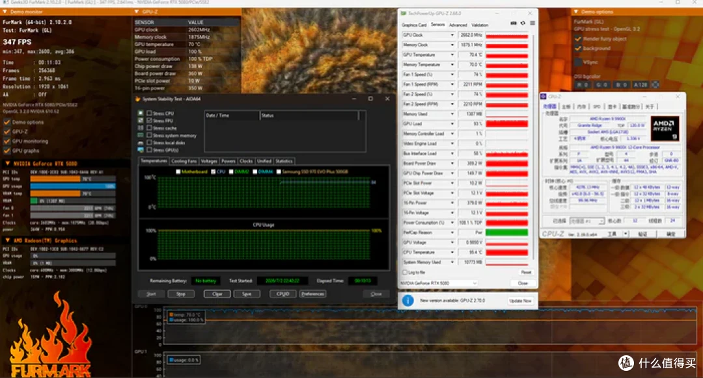The height and width of the screenshot is (378, 703).
Task: Click the OSI bgcolor R:0 red field
Action: tap(583, 84)
